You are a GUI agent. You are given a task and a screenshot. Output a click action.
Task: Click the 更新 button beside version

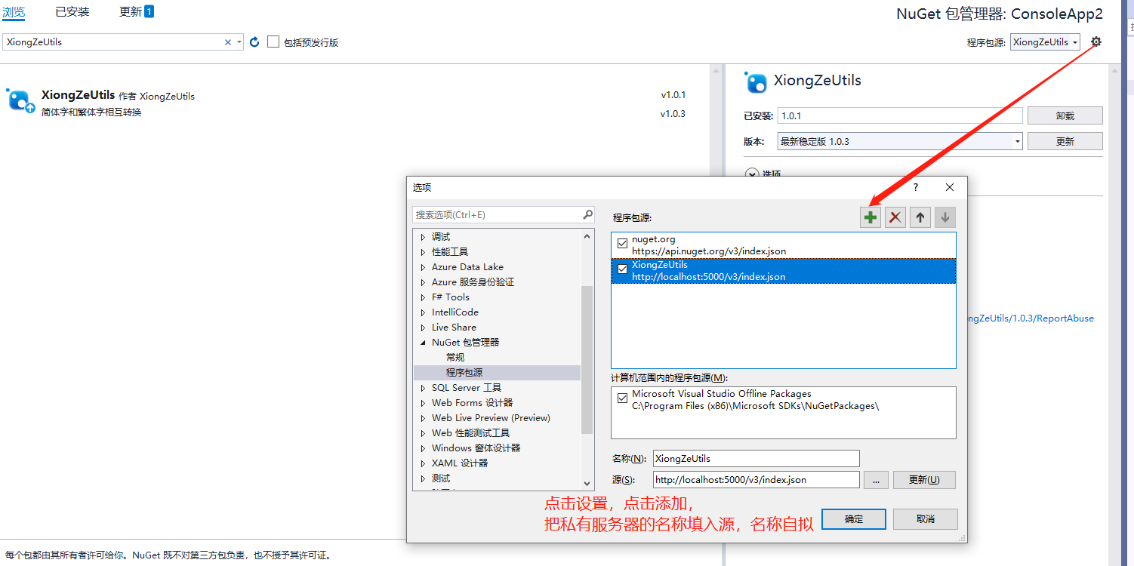tap(1065, 141)
